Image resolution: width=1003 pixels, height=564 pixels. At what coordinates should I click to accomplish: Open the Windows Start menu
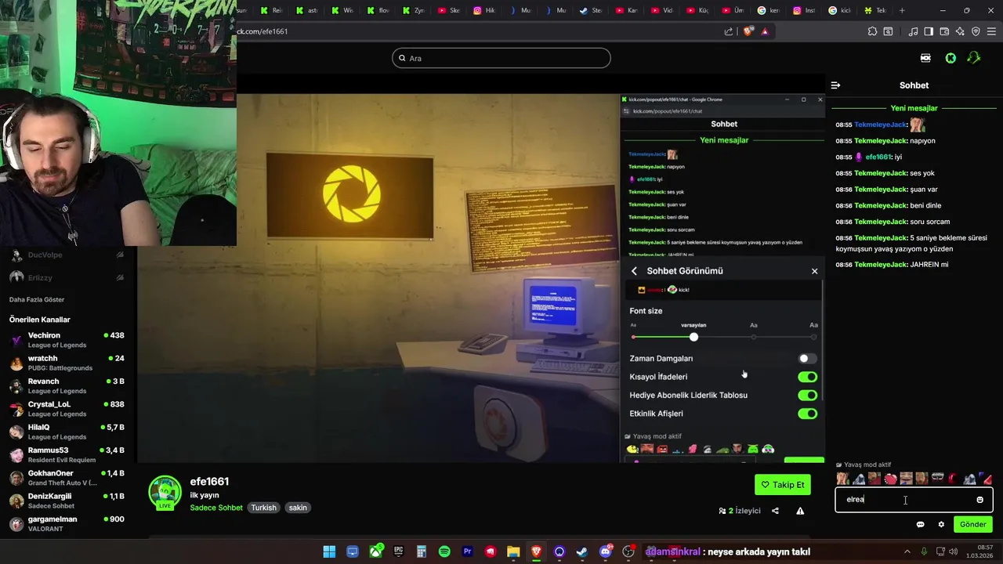pos(329,551)
